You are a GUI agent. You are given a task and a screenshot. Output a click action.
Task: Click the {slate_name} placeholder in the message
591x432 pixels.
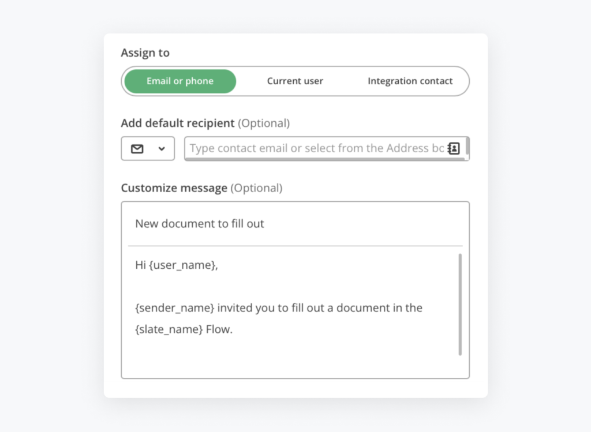tap(169, 331)
